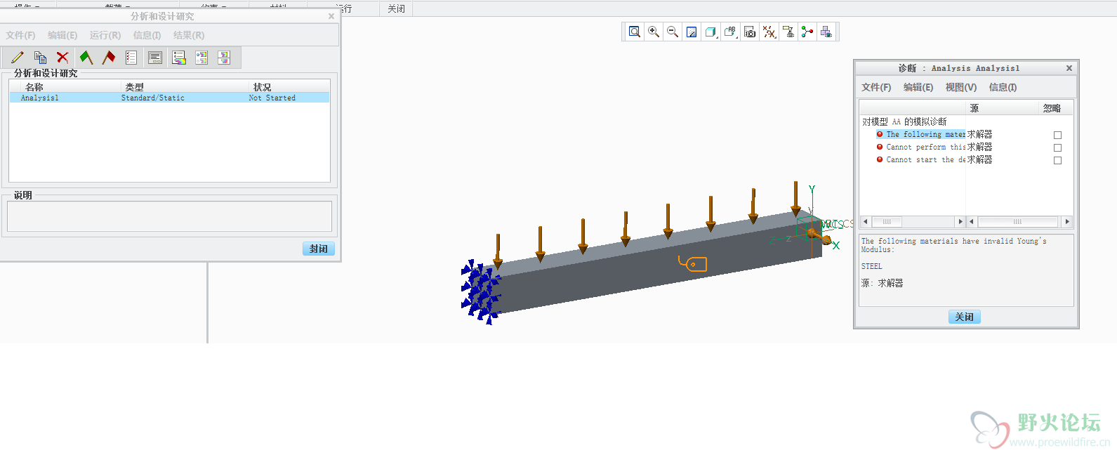Click the pencil edit study icon
1117x455 pixels.
(x=18, y=58)
